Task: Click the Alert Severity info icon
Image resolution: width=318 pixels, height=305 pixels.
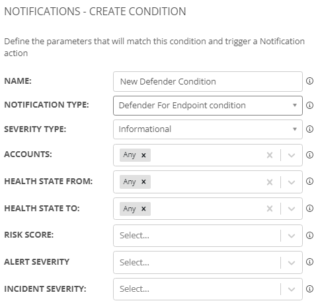Action: [x=309, y=262]
